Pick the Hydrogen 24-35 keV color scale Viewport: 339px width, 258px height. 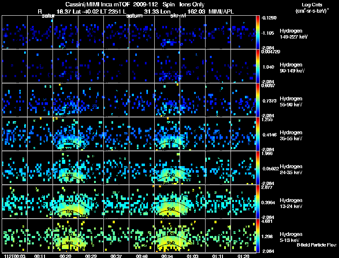point(258,168)
